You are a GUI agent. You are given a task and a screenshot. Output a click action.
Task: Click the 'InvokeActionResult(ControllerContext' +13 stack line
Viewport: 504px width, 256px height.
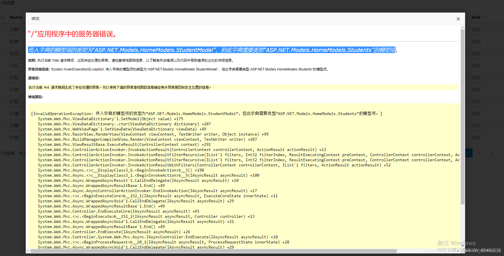[182, 150]
